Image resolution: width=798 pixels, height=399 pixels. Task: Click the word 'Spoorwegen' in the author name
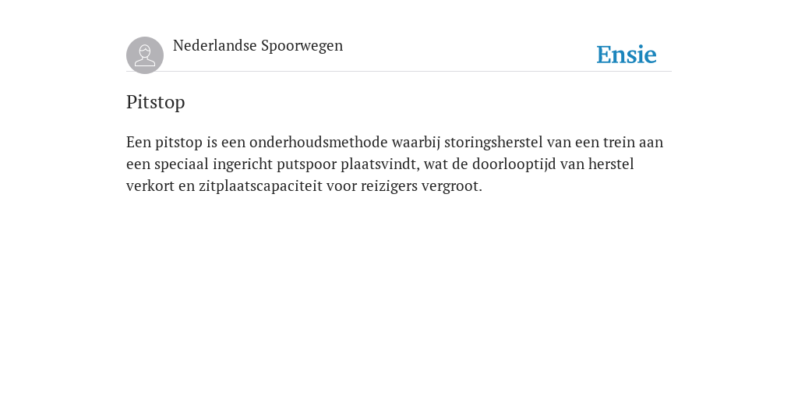click(302, 45)
